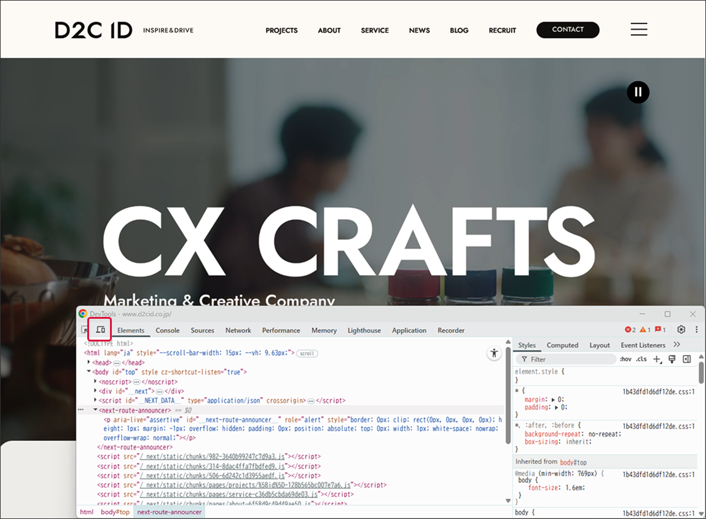Image resolution: width=706 pixels, height=519 pixels.
Task: Expand the __NEXT_DATA__ script node
Action: click(95, 400)
